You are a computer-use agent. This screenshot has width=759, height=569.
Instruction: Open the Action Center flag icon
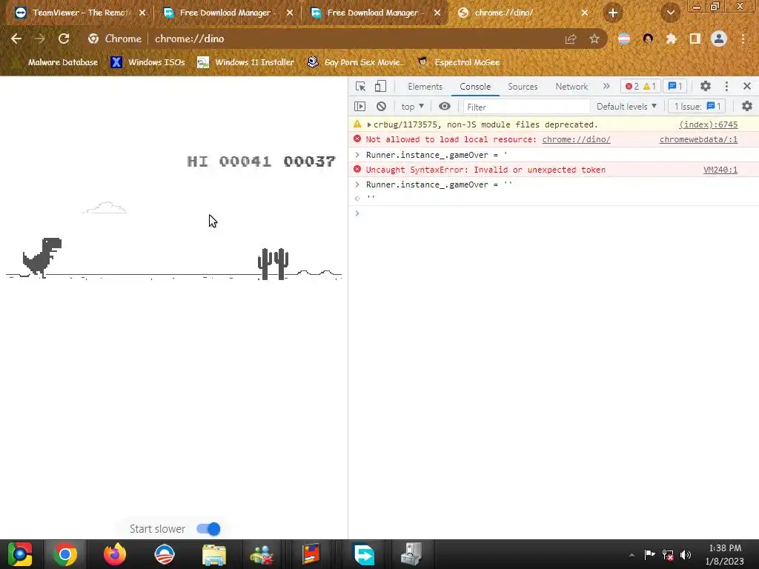point(649,555)
